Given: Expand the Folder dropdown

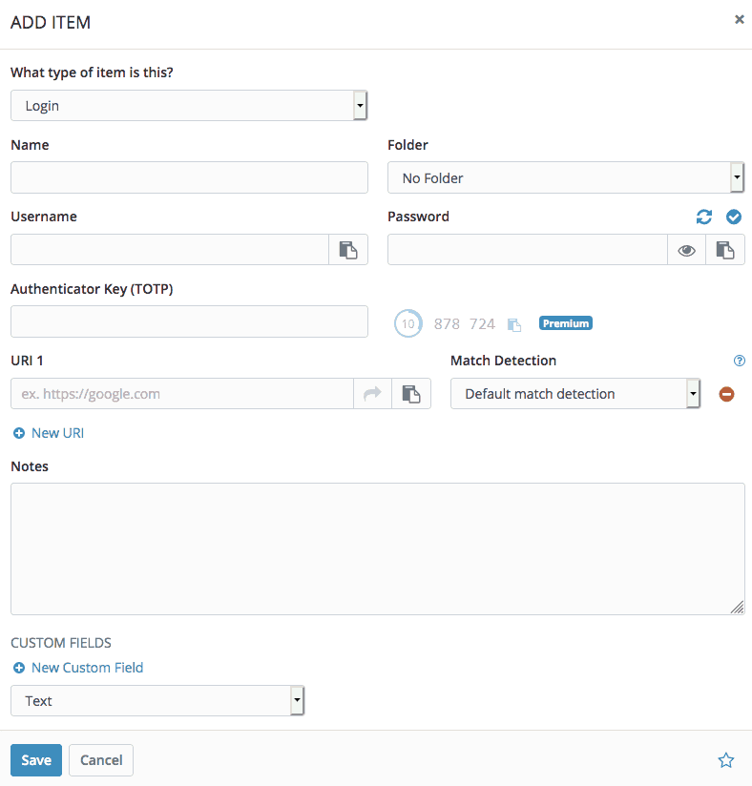Looking at the screenshot, I should click(565, 177).
